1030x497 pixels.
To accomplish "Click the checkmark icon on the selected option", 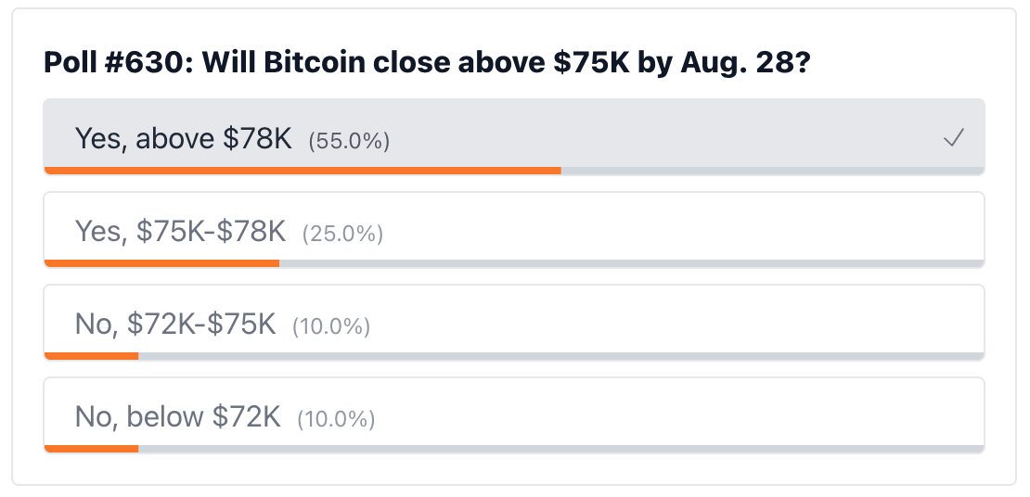I will (x=953, y=138).
